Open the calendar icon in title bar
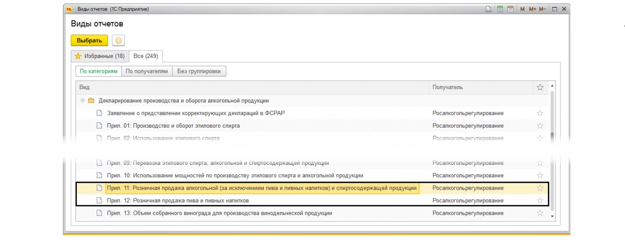 510,9
